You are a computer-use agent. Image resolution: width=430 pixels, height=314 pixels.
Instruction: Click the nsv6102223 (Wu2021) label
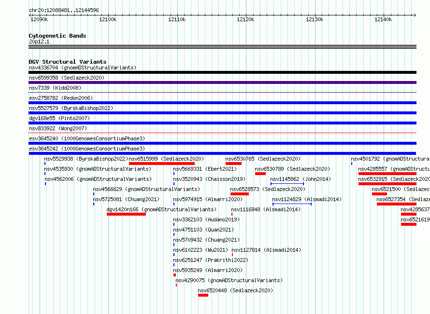[x=201, y=250]
